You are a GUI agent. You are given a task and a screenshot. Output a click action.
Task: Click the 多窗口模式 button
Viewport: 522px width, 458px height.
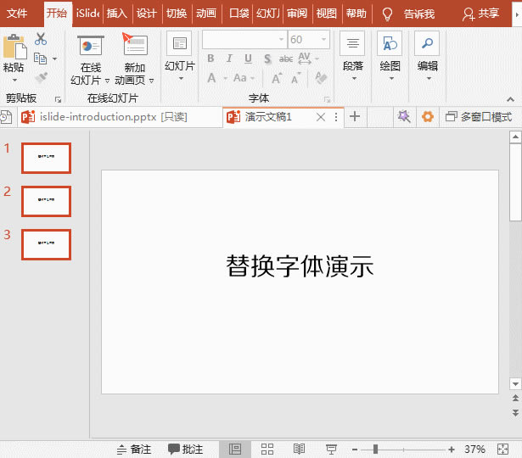(x=479, y=117)
